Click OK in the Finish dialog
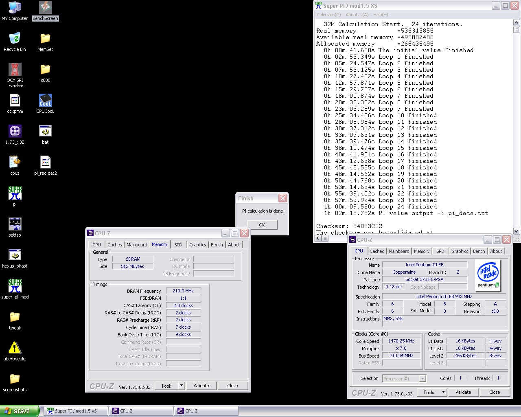This screenshot has height=417, width=521. tap(262, 225)
